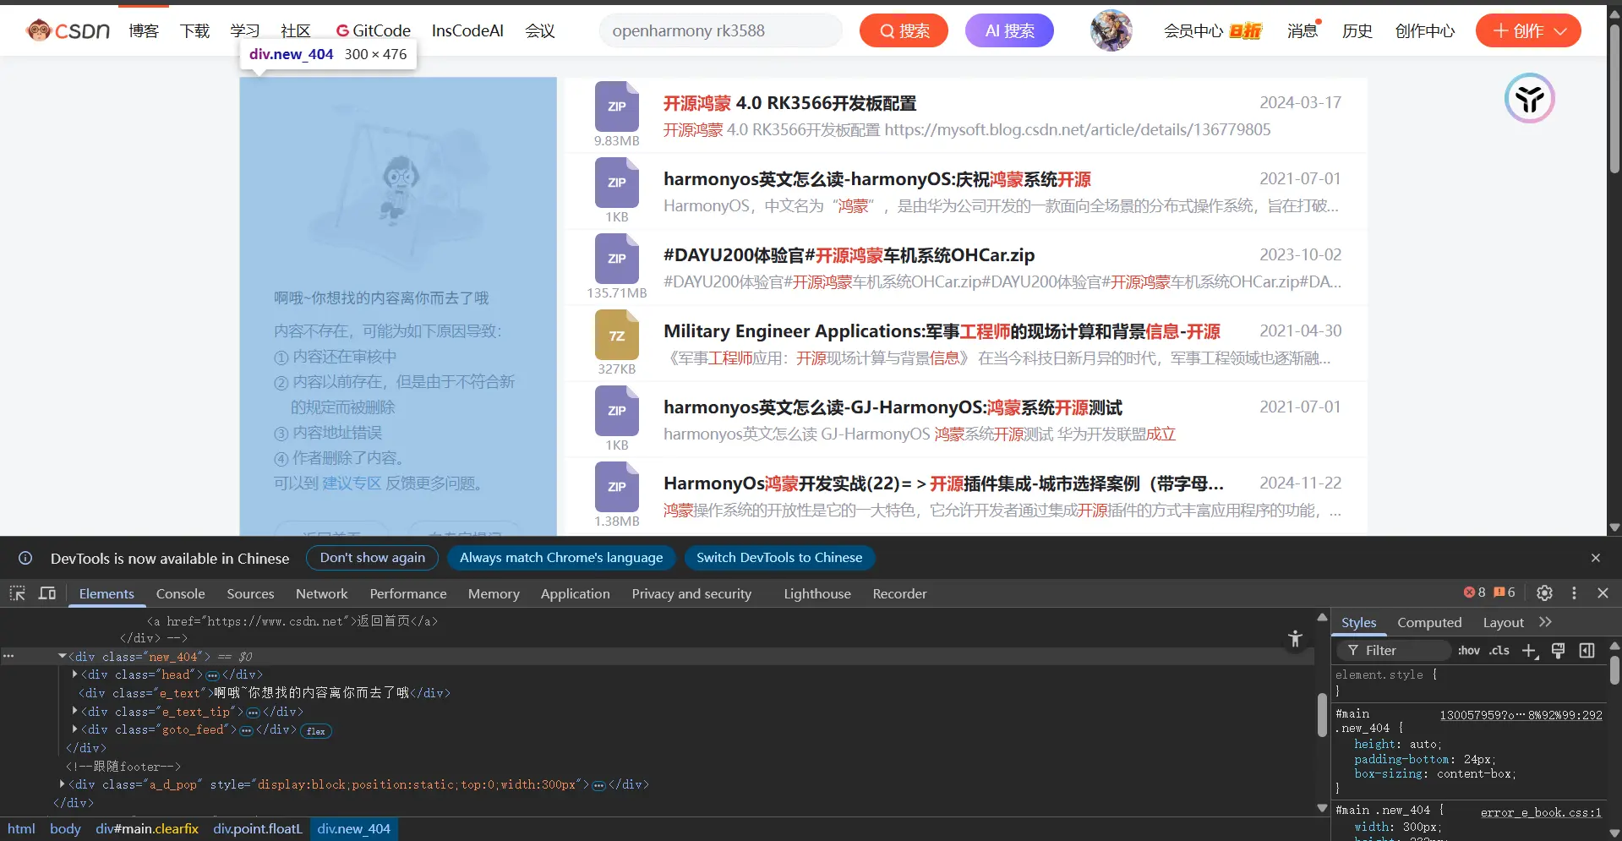Open ZIP file icon for 开源鸿蒙 4.0 RK3566
Screen dimensions: 1622x841
pos(617,106)
